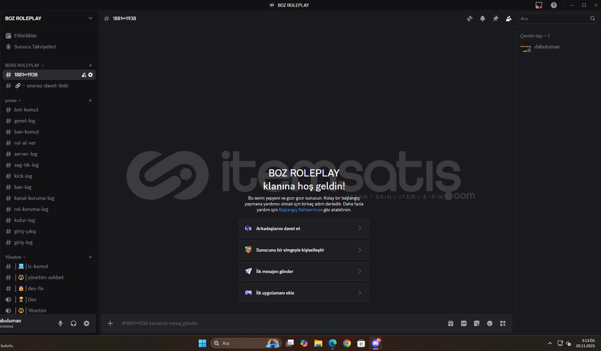This screenshot has height=351, width=601.
Task: Open the server-log channel
Action: tap(49, 154)
